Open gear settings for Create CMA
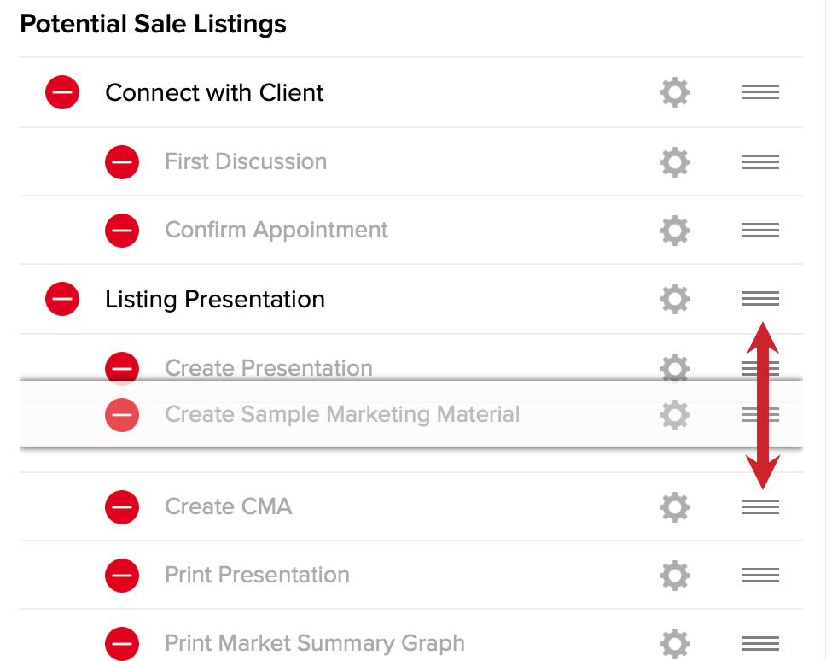This screenshot has width=826, height=661. [675, 507]
